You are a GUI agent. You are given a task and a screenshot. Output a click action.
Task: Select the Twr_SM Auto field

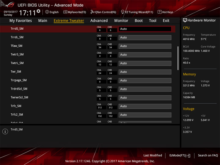click(x=145, y=72)
